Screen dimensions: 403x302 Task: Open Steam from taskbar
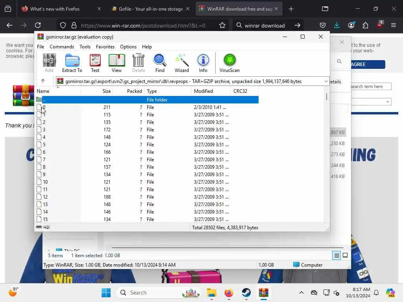pyautogui.click(x=246, y=293)
